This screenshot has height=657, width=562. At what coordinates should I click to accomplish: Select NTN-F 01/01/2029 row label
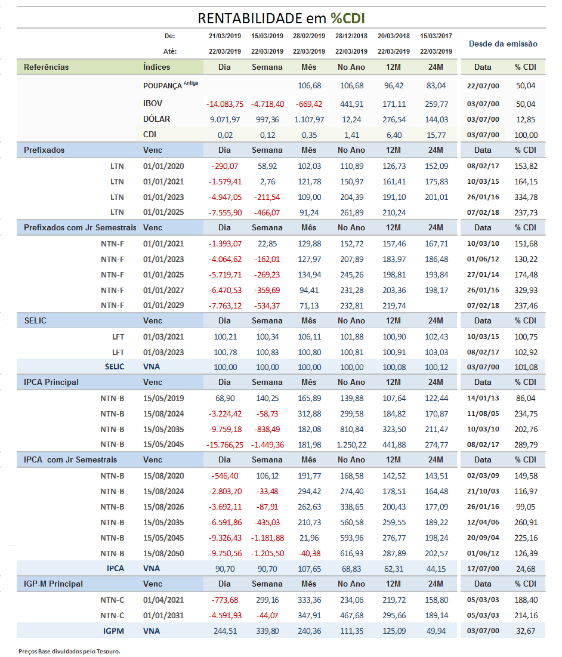pyautogui.click(x=112, y=306)
